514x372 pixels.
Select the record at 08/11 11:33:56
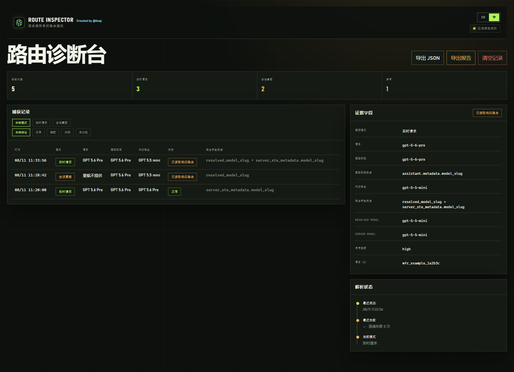coord(176,162)
